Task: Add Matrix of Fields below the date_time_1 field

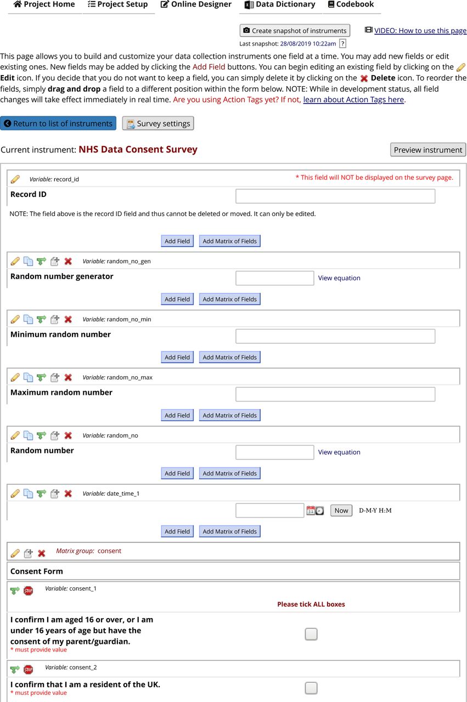Action: tap(229, 531)
